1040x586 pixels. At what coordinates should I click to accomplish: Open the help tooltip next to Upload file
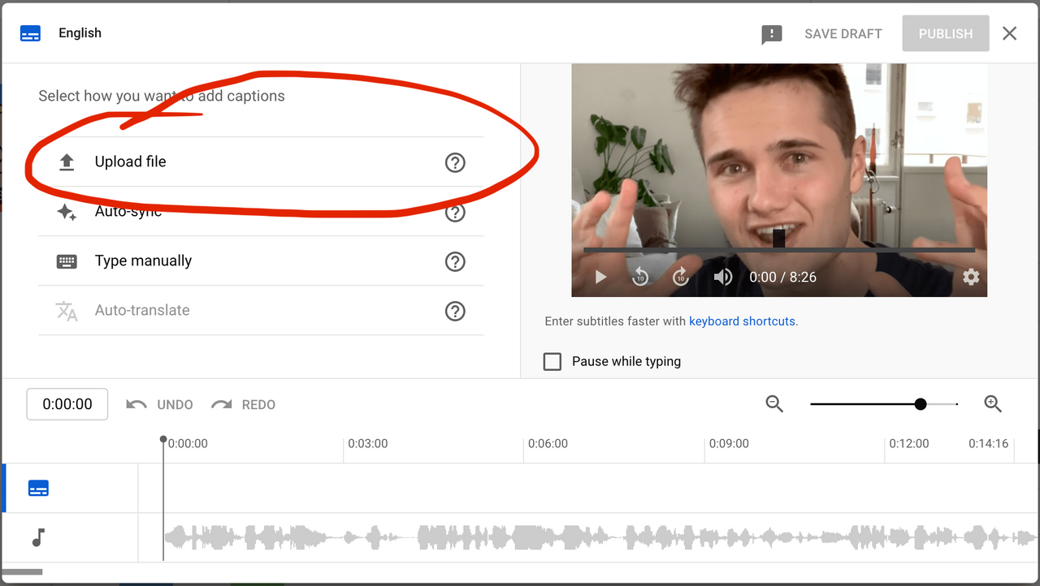[x=455, y=162]
